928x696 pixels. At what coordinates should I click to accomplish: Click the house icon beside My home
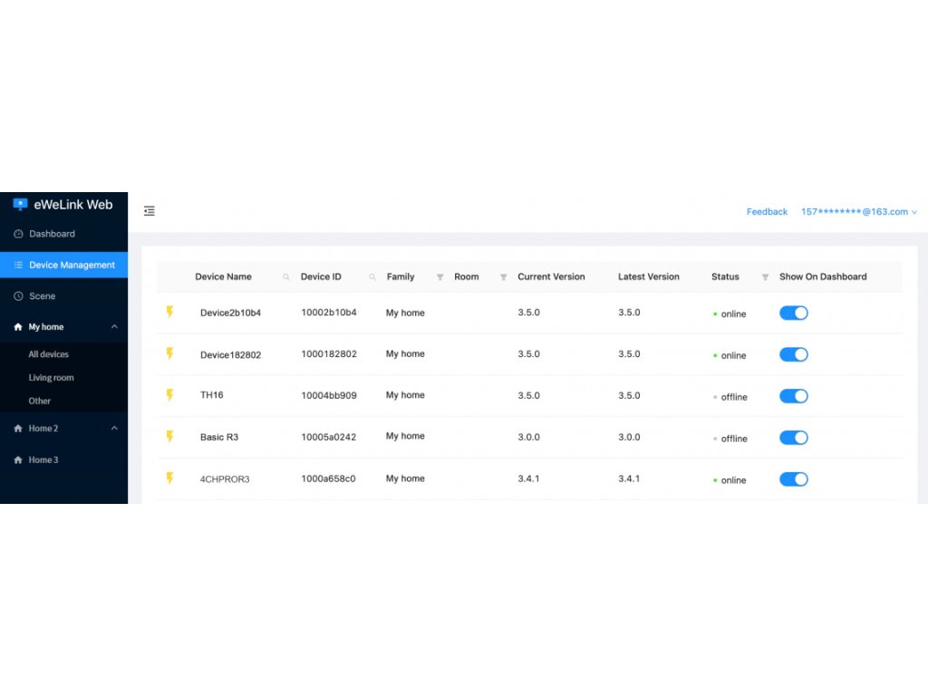tap(18, 326)
